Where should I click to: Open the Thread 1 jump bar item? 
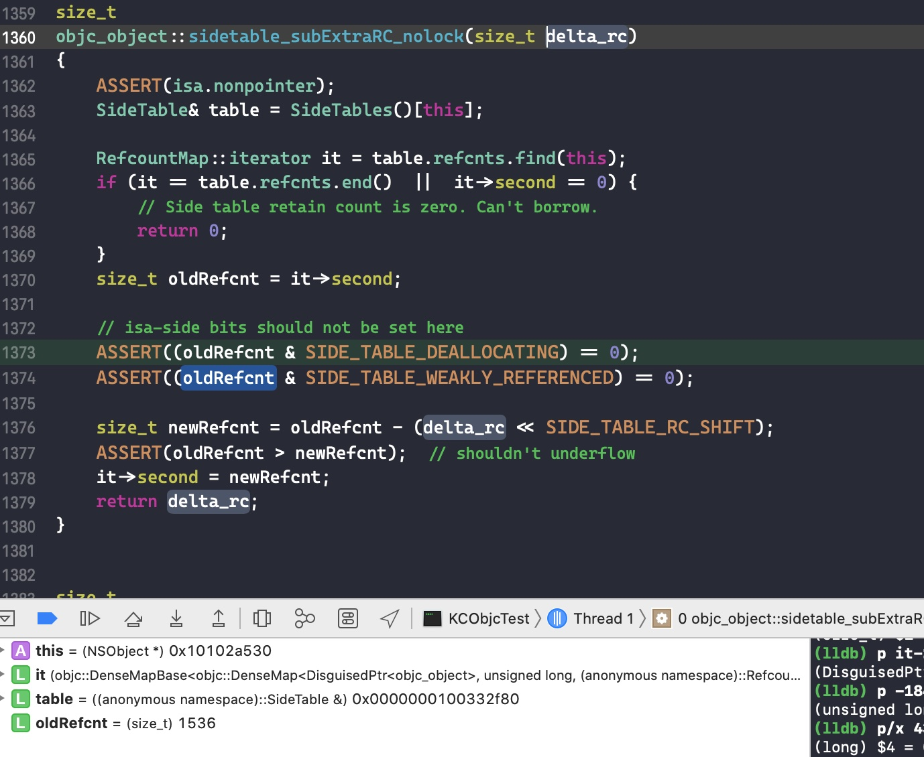[591, 618]
